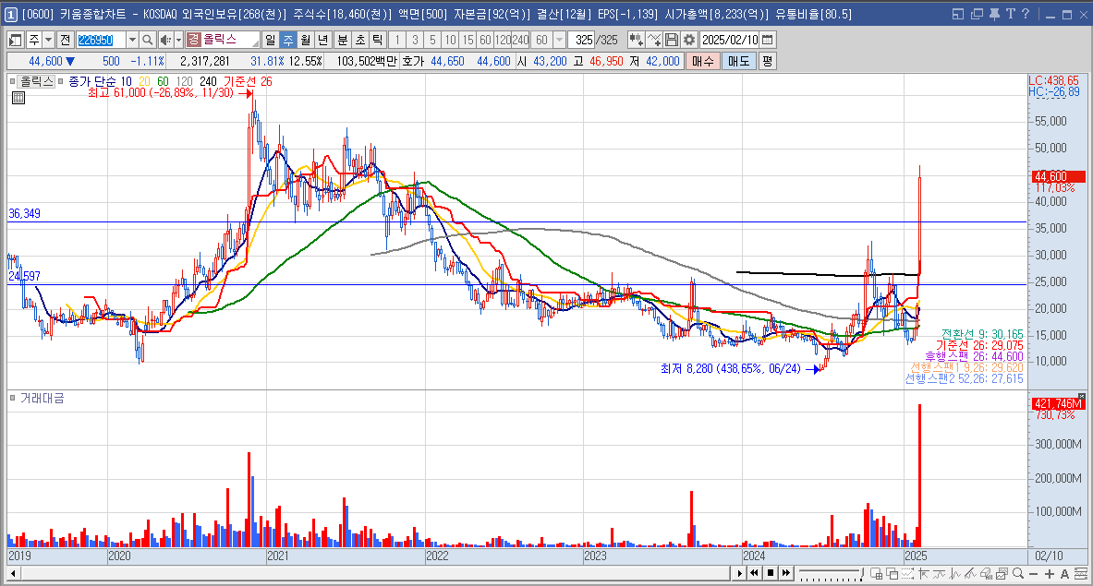Click the playback fast-forward button
This screenshot has width=1093, height=586.
[x=786, y=573]
